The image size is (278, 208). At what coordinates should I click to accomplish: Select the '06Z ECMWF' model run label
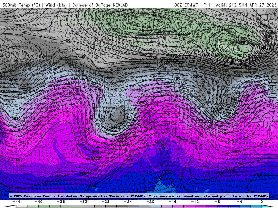pos(186,5)
